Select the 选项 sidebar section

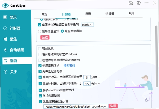(17, 61)
